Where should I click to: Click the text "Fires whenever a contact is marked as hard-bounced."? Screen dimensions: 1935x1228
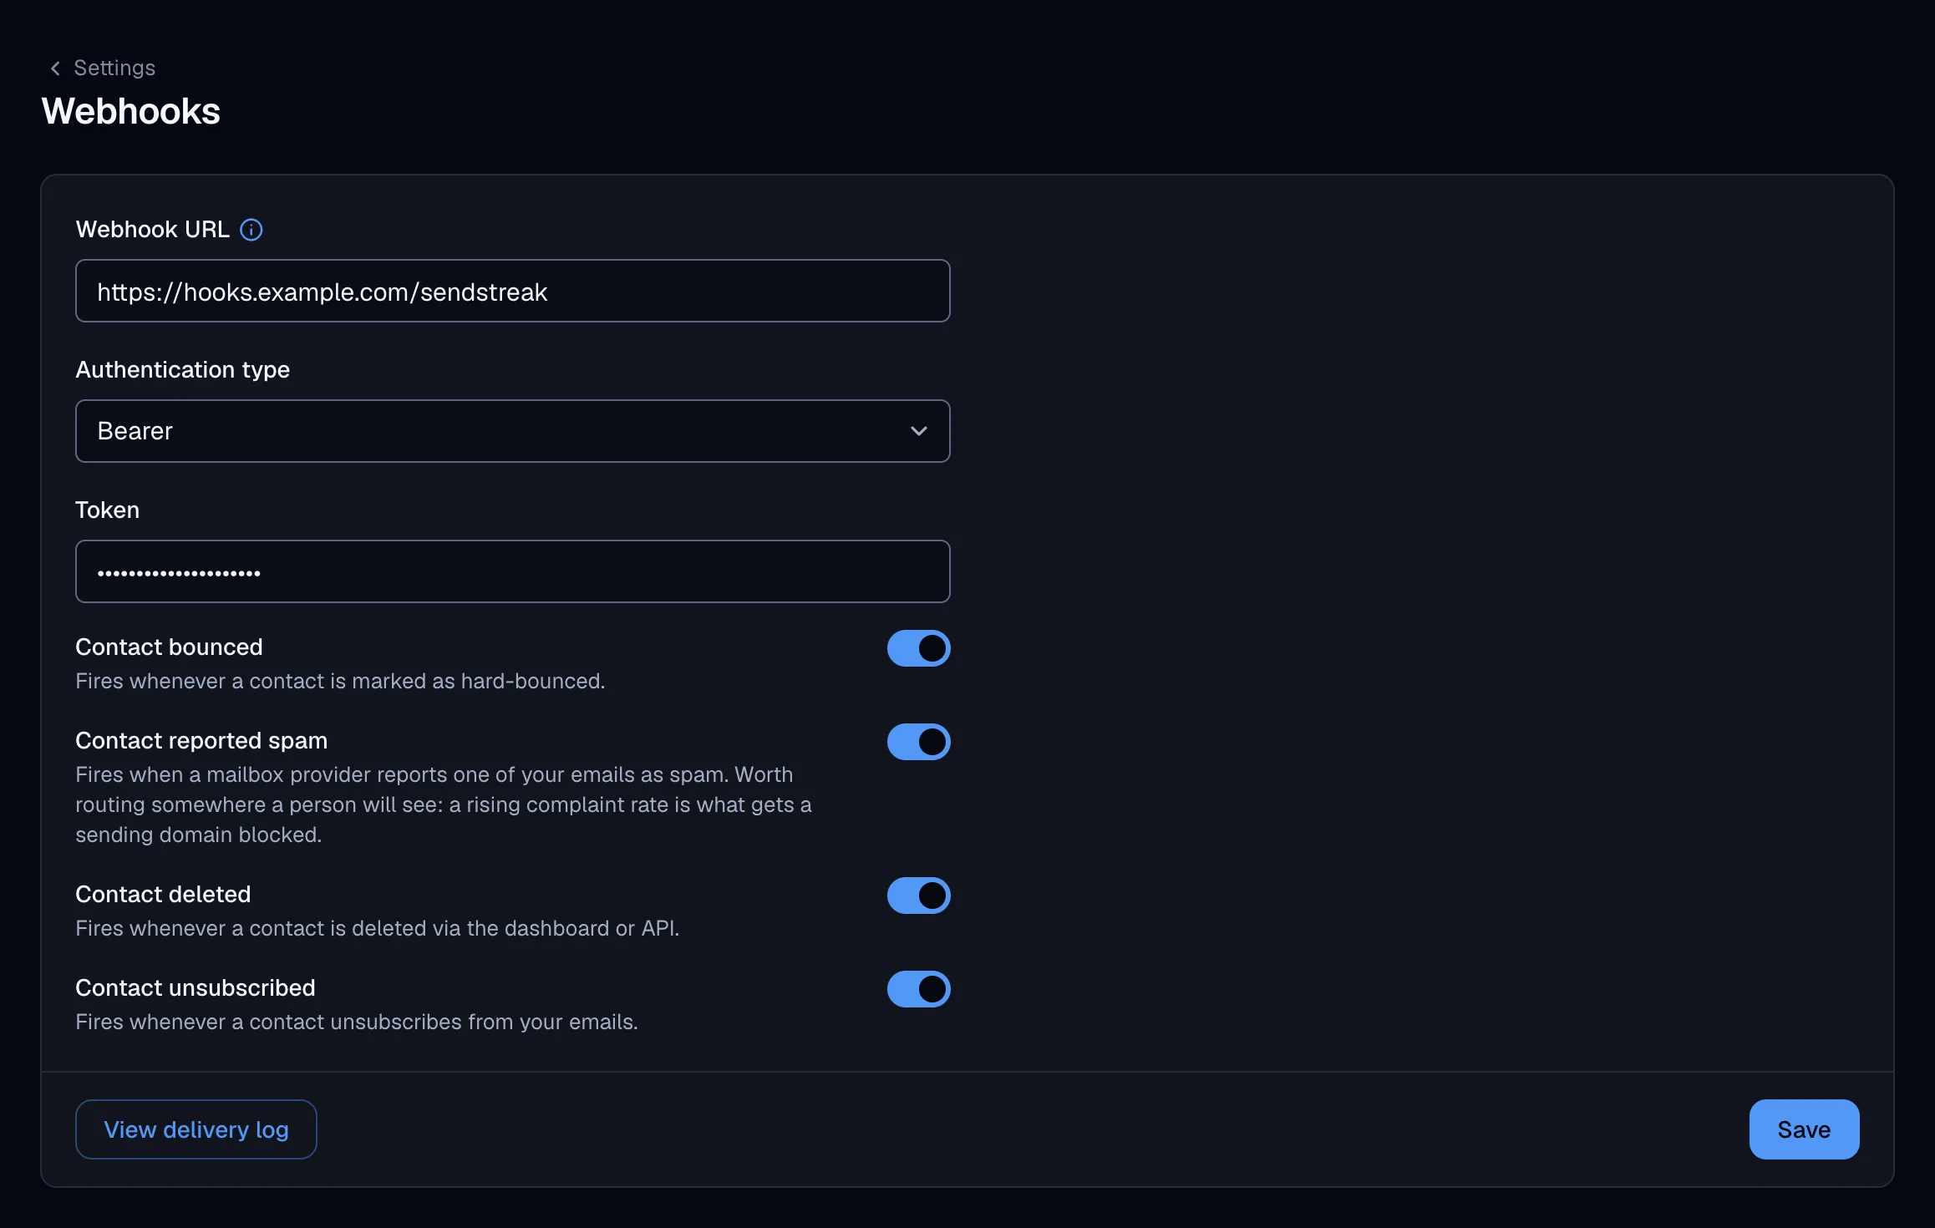click(340, 681)
